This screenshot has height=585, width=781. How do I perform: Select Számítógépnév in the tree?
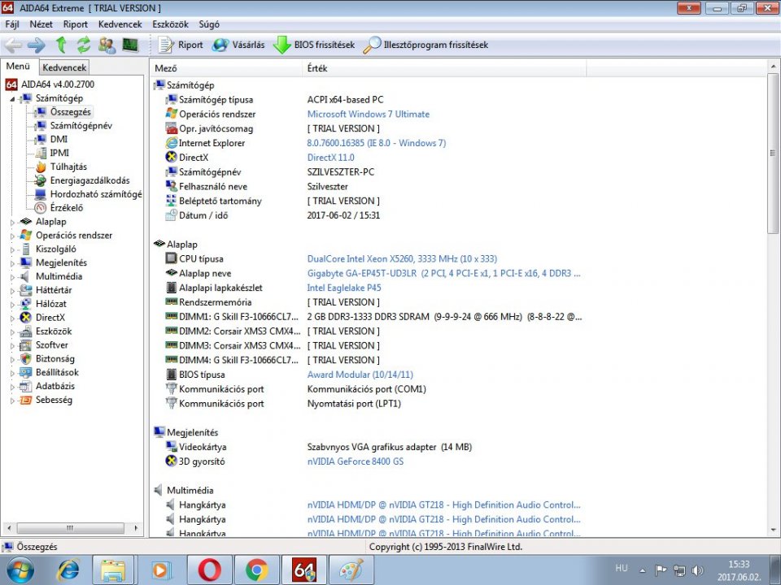pos(81,125)
